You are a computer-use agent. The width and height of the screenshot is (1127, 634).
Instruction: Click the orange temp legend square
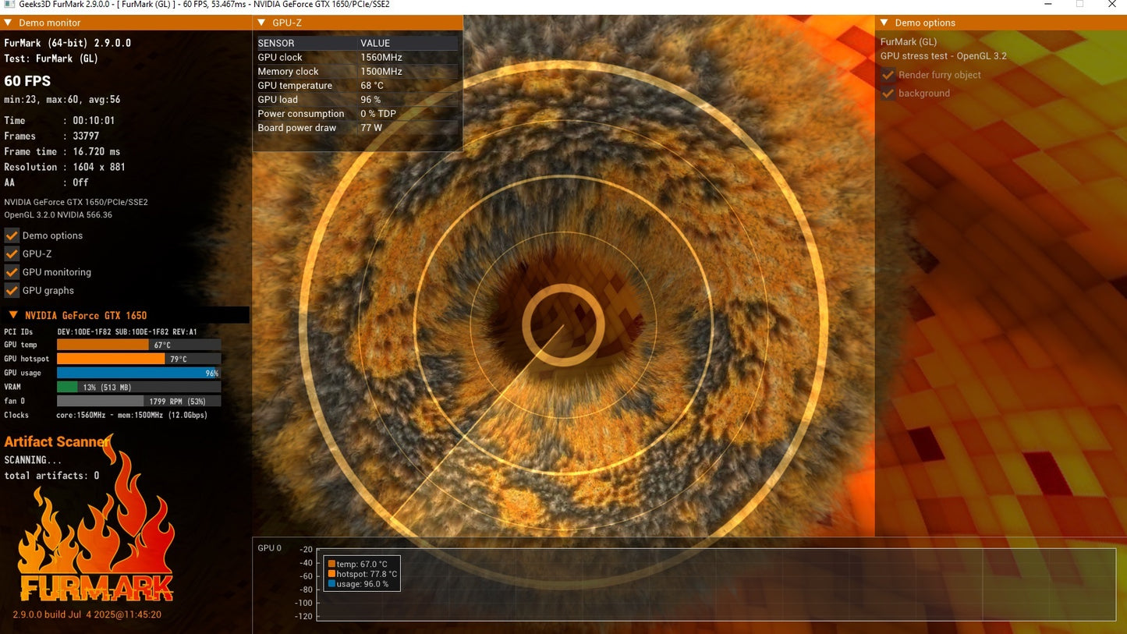click(331, 564)
